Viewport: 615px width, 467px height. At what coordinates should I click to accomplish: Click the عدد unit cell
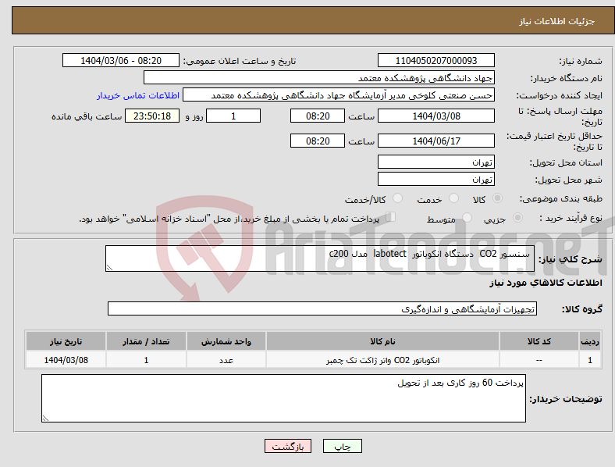[x=226, y=360]
